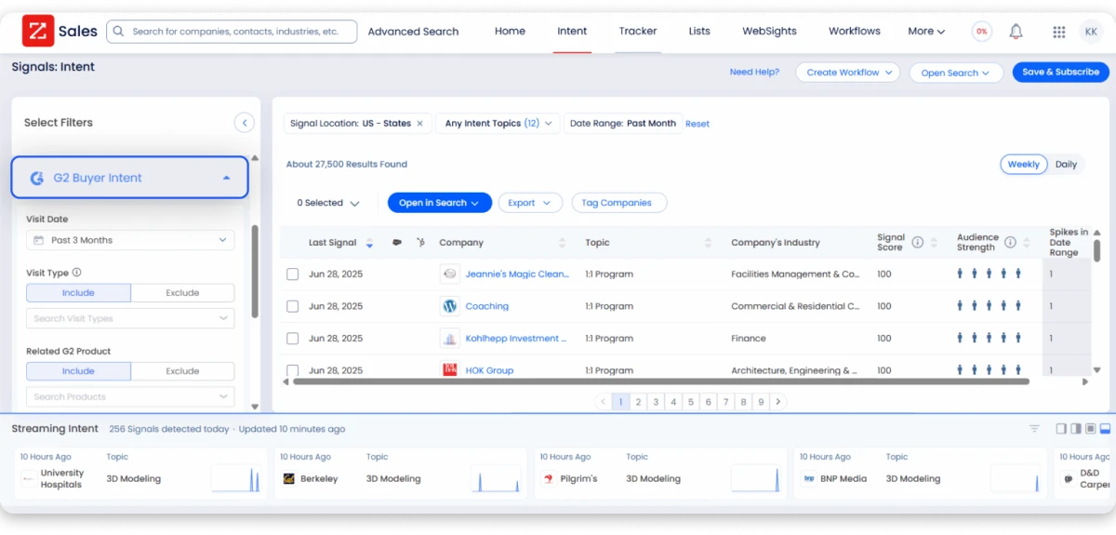This screenshot has width=1116, height=535.
Task: Click the Audience Strength info icon
Action: 1010,243
